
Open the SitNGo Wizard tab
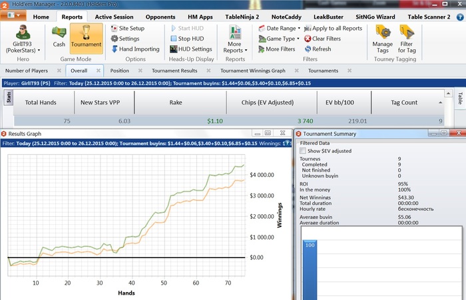coord(375,17)
